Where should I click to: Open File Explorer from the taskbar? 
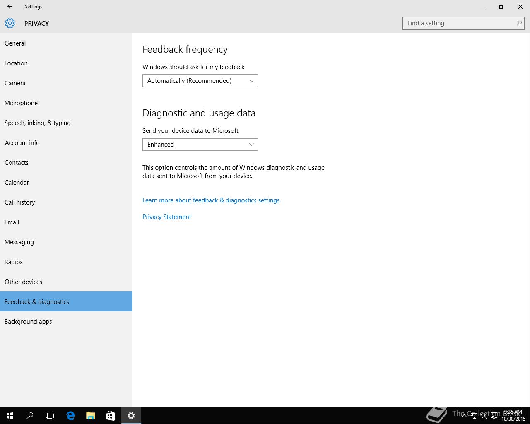click(x=90, y=416)
